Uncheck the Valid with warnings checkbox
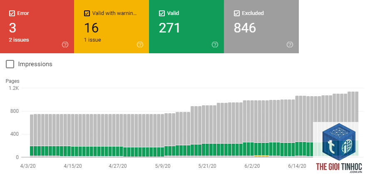The image size is (365, 174). pos(87,13)
